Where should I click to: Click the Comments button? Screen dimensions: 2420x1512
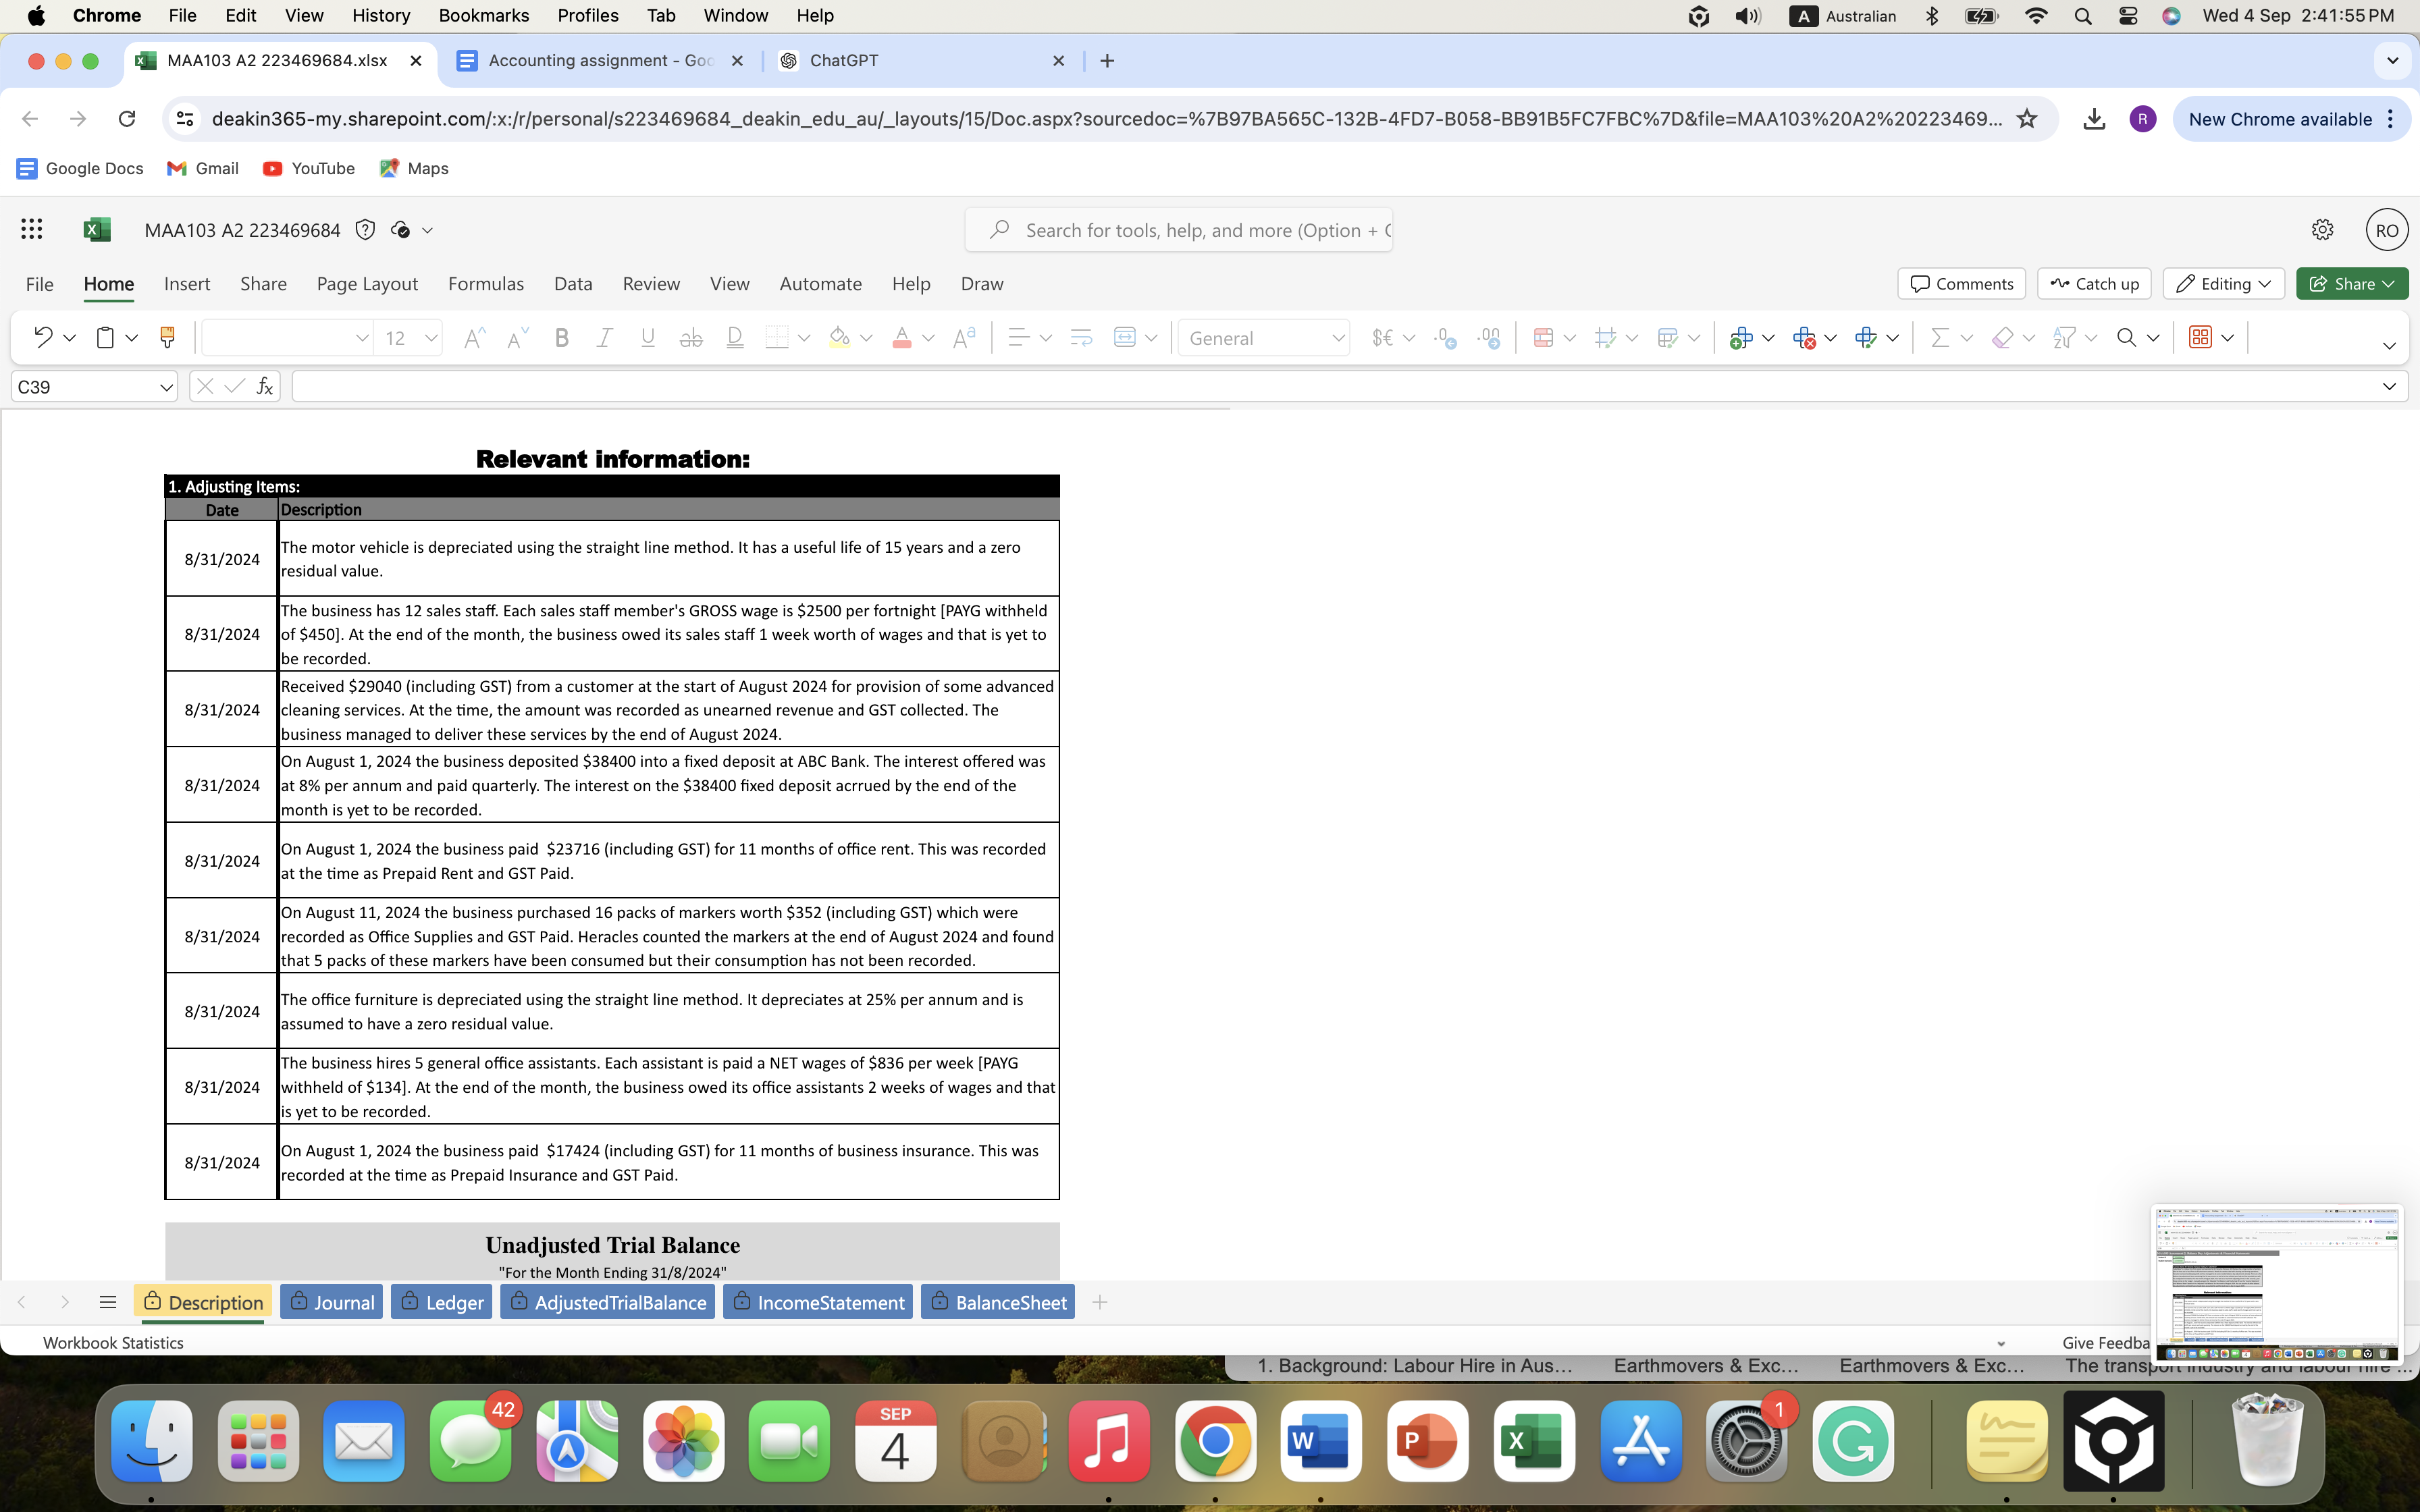click(x=1961, y=284)
